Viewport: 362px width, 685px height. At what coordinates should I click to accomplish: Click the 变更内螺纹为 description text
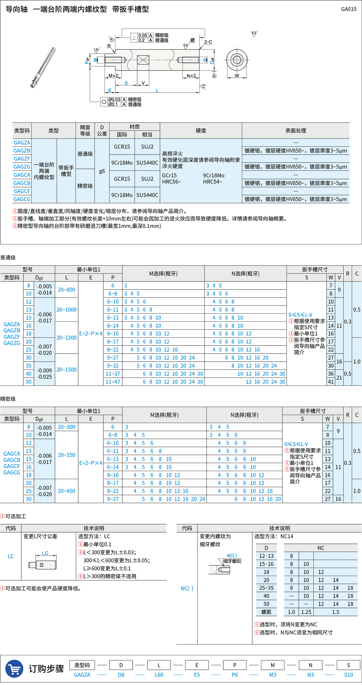(x=215, y=536)
